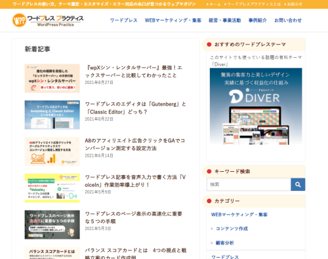The width and height of the screenshot is (328, 259).
Task: Click the 2021年8月27日 date text
Action: pyautogui.click(x=99, y=83)
